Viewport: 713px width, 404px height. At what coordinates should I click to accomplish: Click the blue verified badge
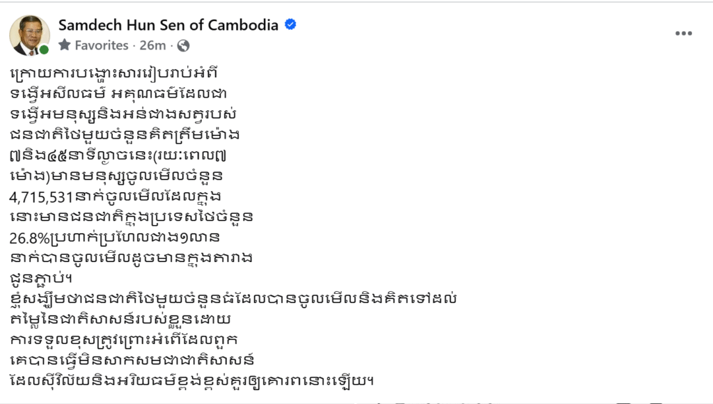coord(290,25)
